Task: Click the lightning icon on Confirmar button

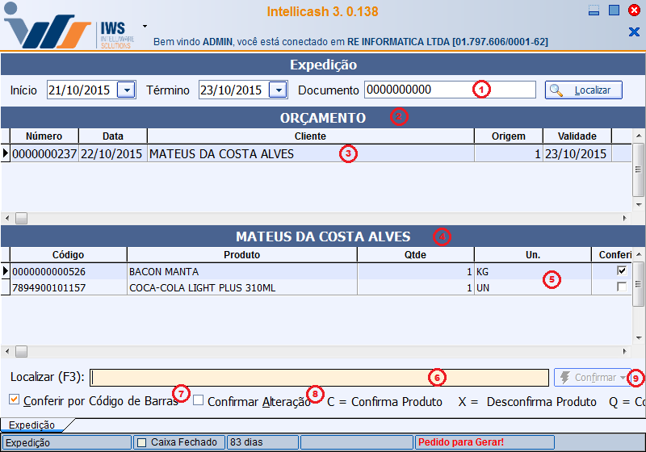Action: [x=564, y=378]
